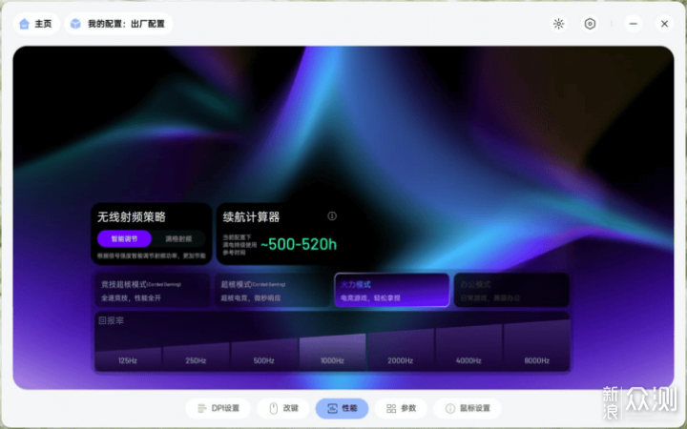Click the icon on the 性能 tab

[x=333, y=408]
